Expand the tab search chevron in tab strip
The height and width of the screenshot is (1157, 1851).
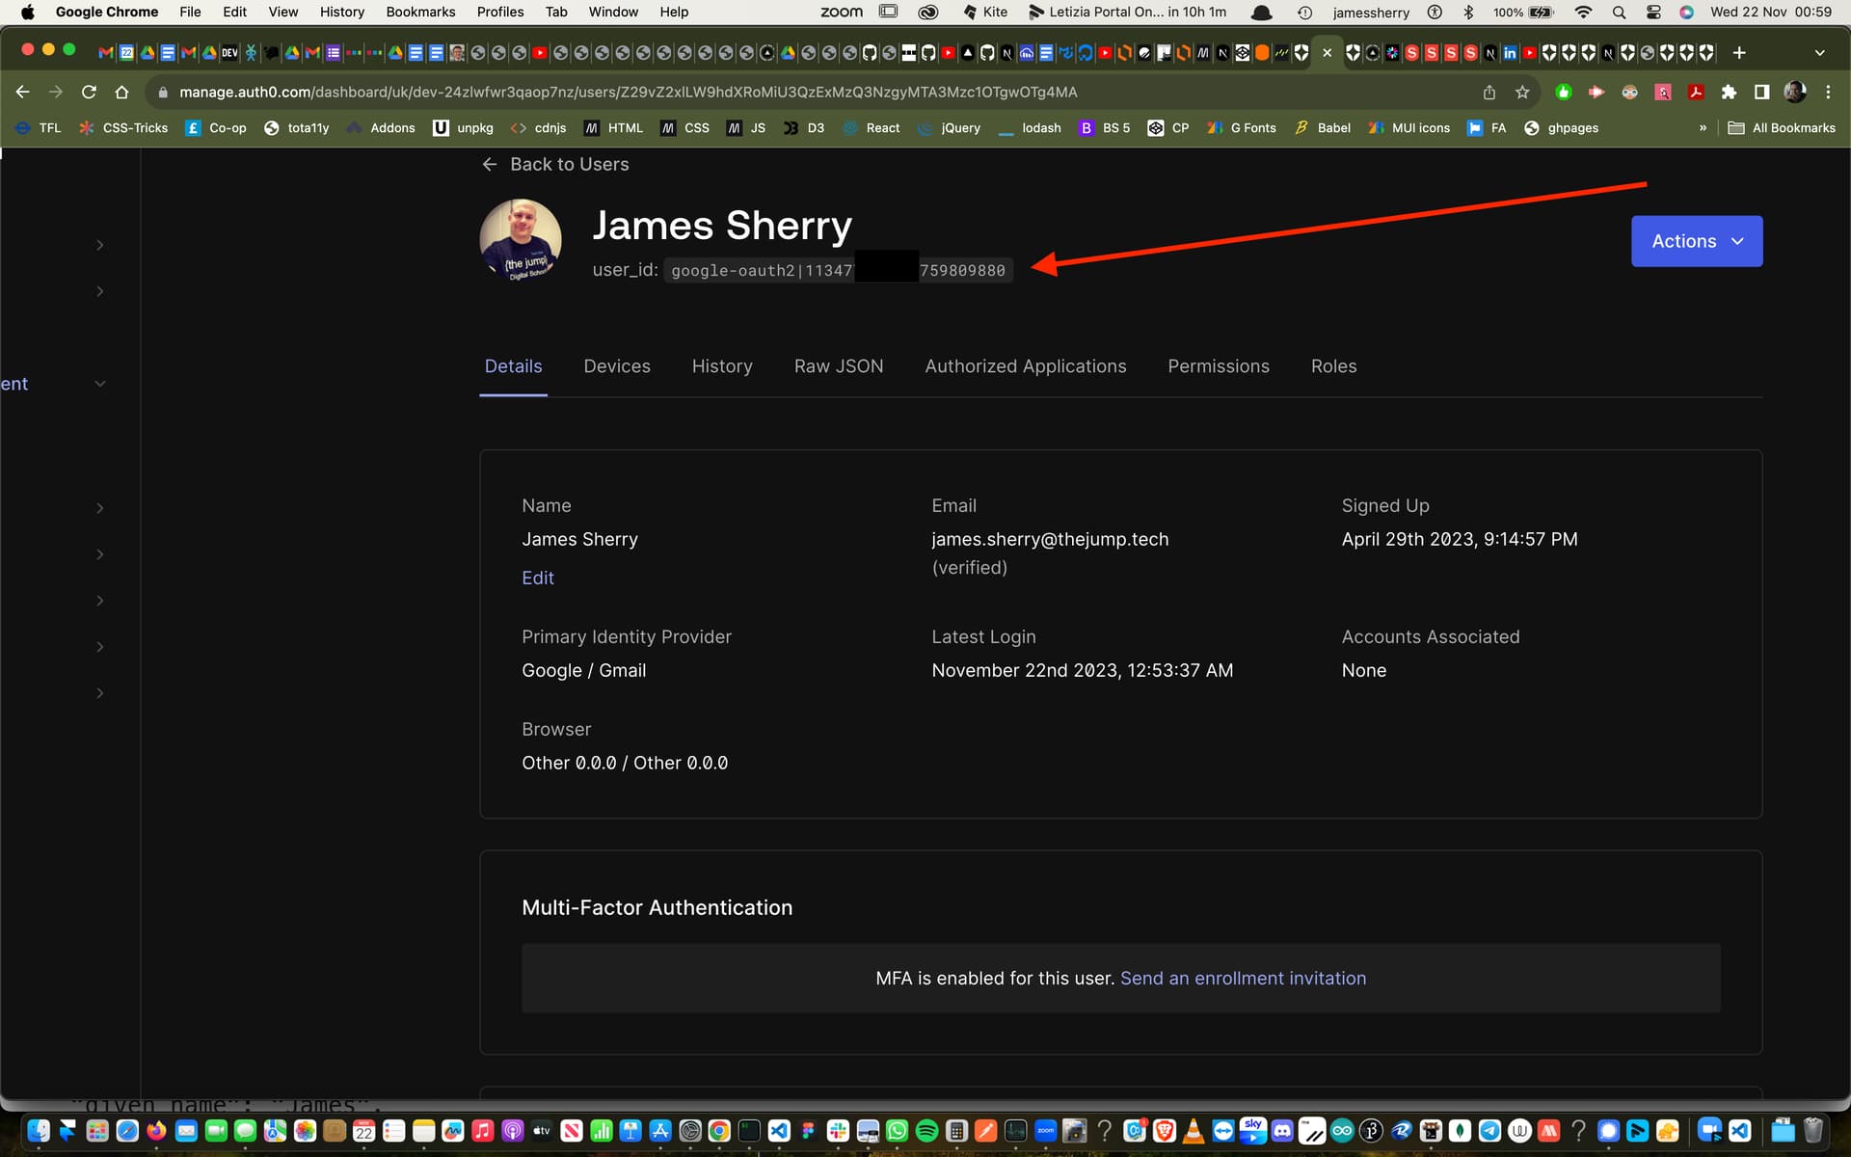[x=1819, y=53]
